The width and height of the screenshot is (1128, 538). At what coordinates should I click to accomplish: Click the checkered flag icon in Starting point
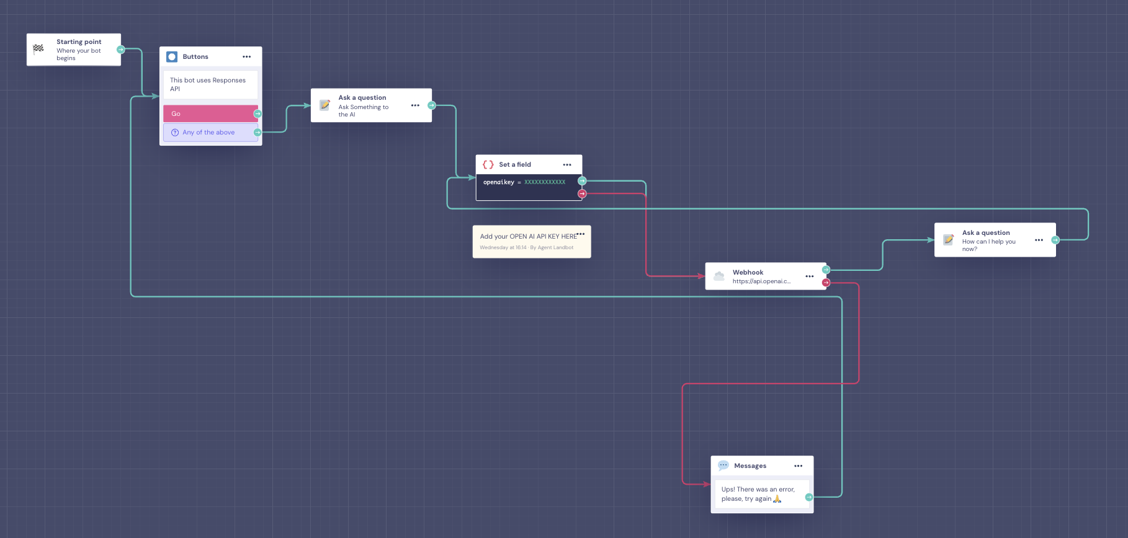click(x=38, y=49)
